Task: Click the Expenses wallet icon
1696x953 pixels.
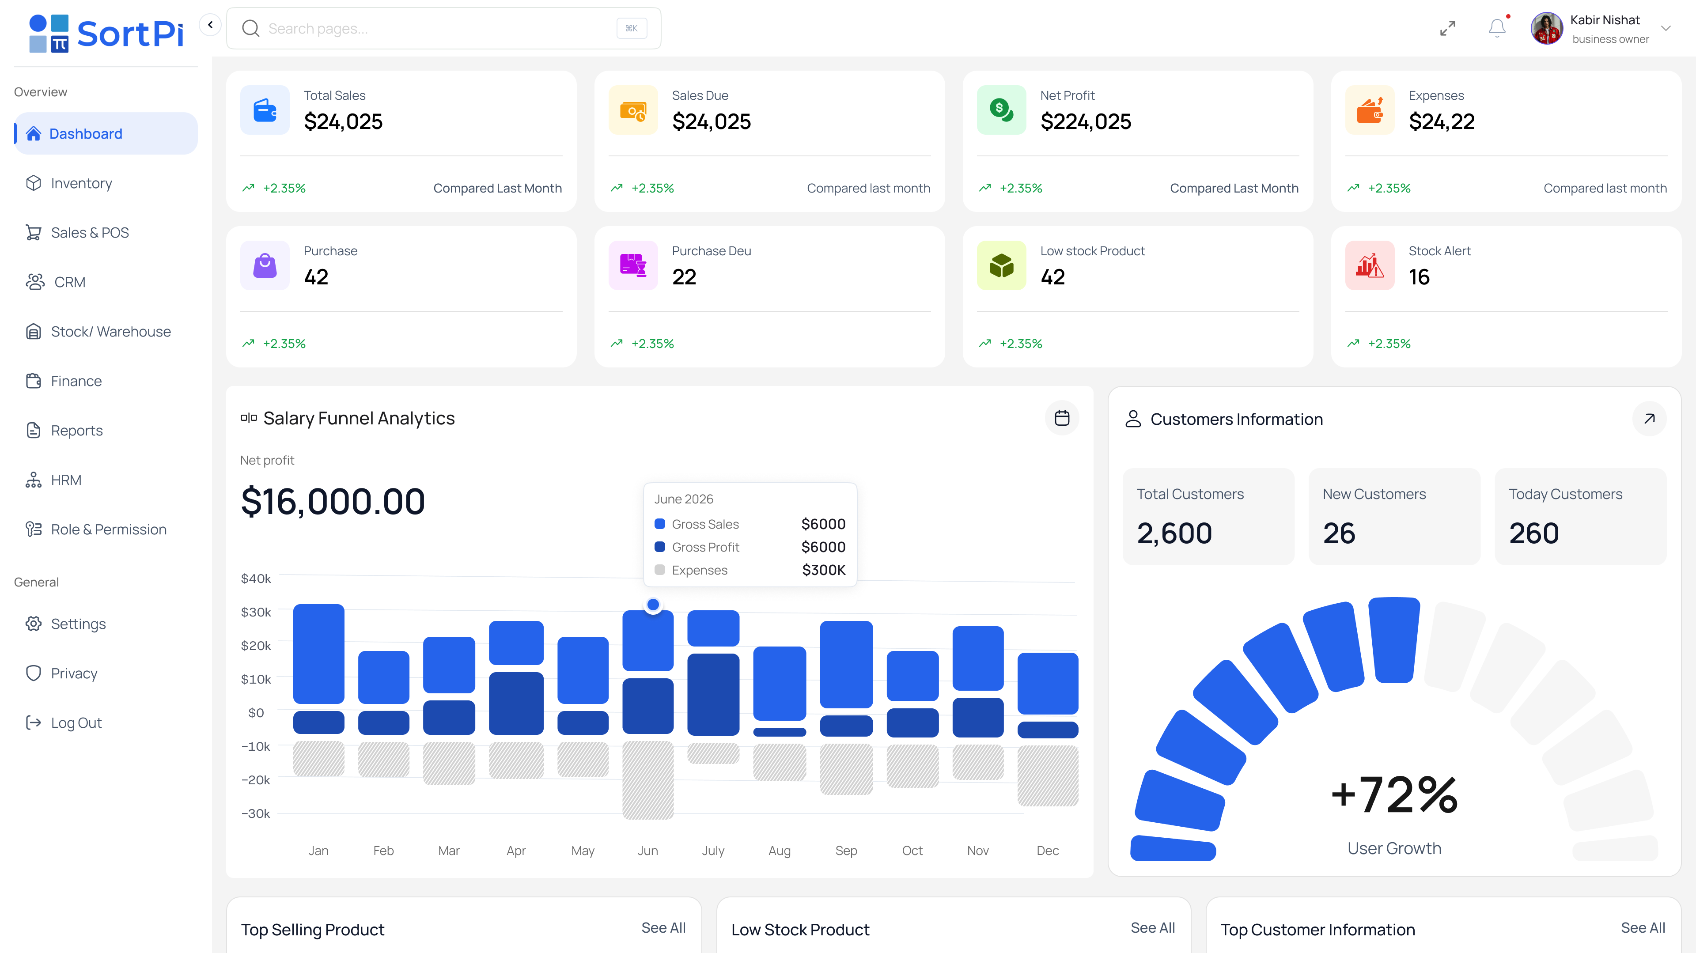Action: (x=1370, y=110)
